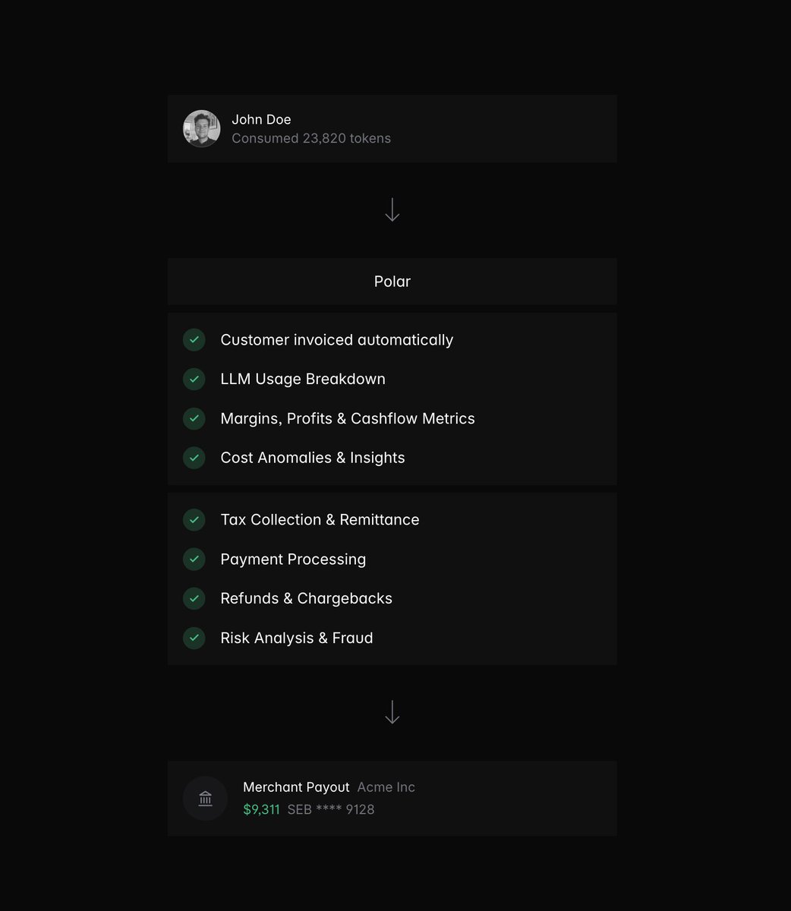Click the check icon beside Risk Analysis & Fraud
791x911 pixels.
point(194,638)
